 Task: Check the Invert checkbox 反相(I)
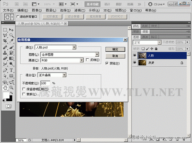(87, 60)
